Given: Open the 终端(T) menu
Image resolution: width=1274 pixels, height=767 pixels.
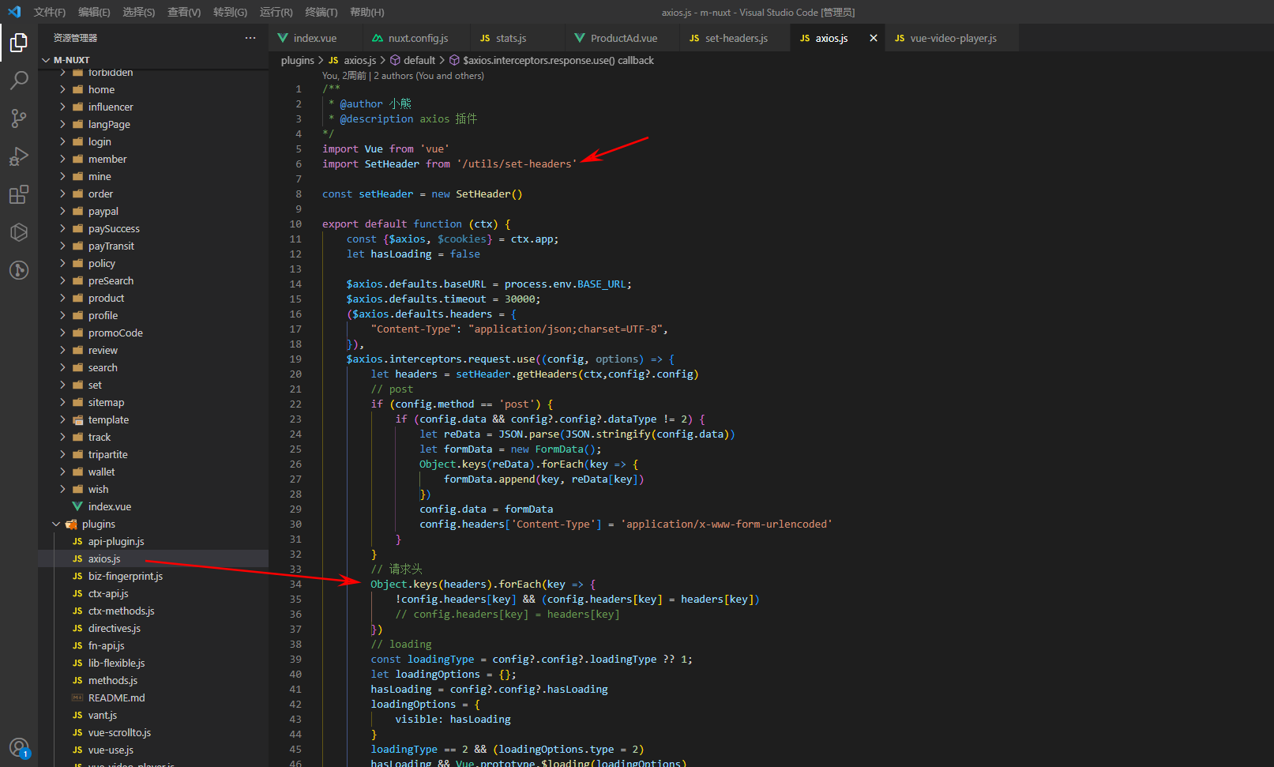Looking at the screenshot, I should 321,12.
